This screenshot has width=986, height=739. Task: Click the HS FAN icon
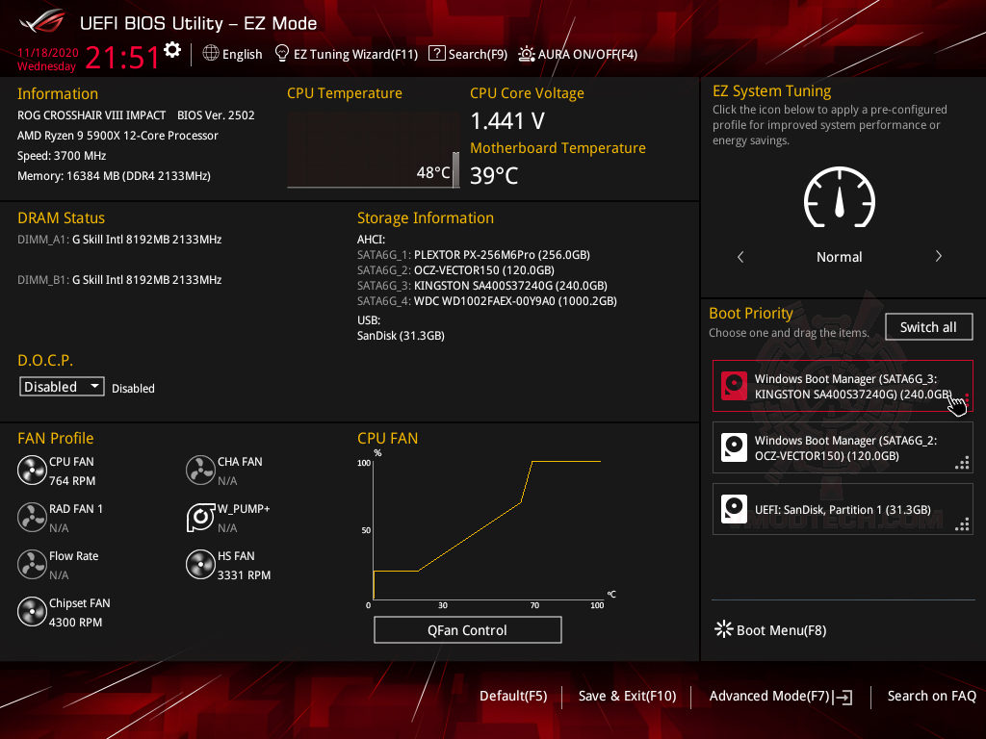tap(200, 564)
